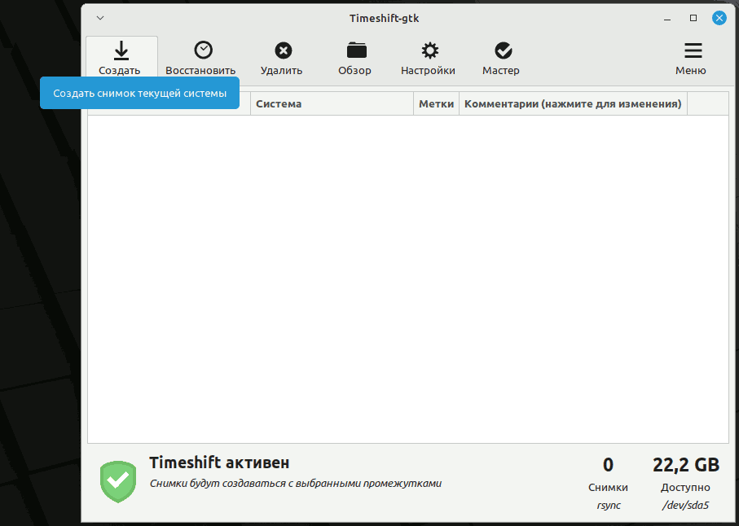Click the 'Доступно' label
This screenshot has width=739, height=526.
(x=686, y=488)
